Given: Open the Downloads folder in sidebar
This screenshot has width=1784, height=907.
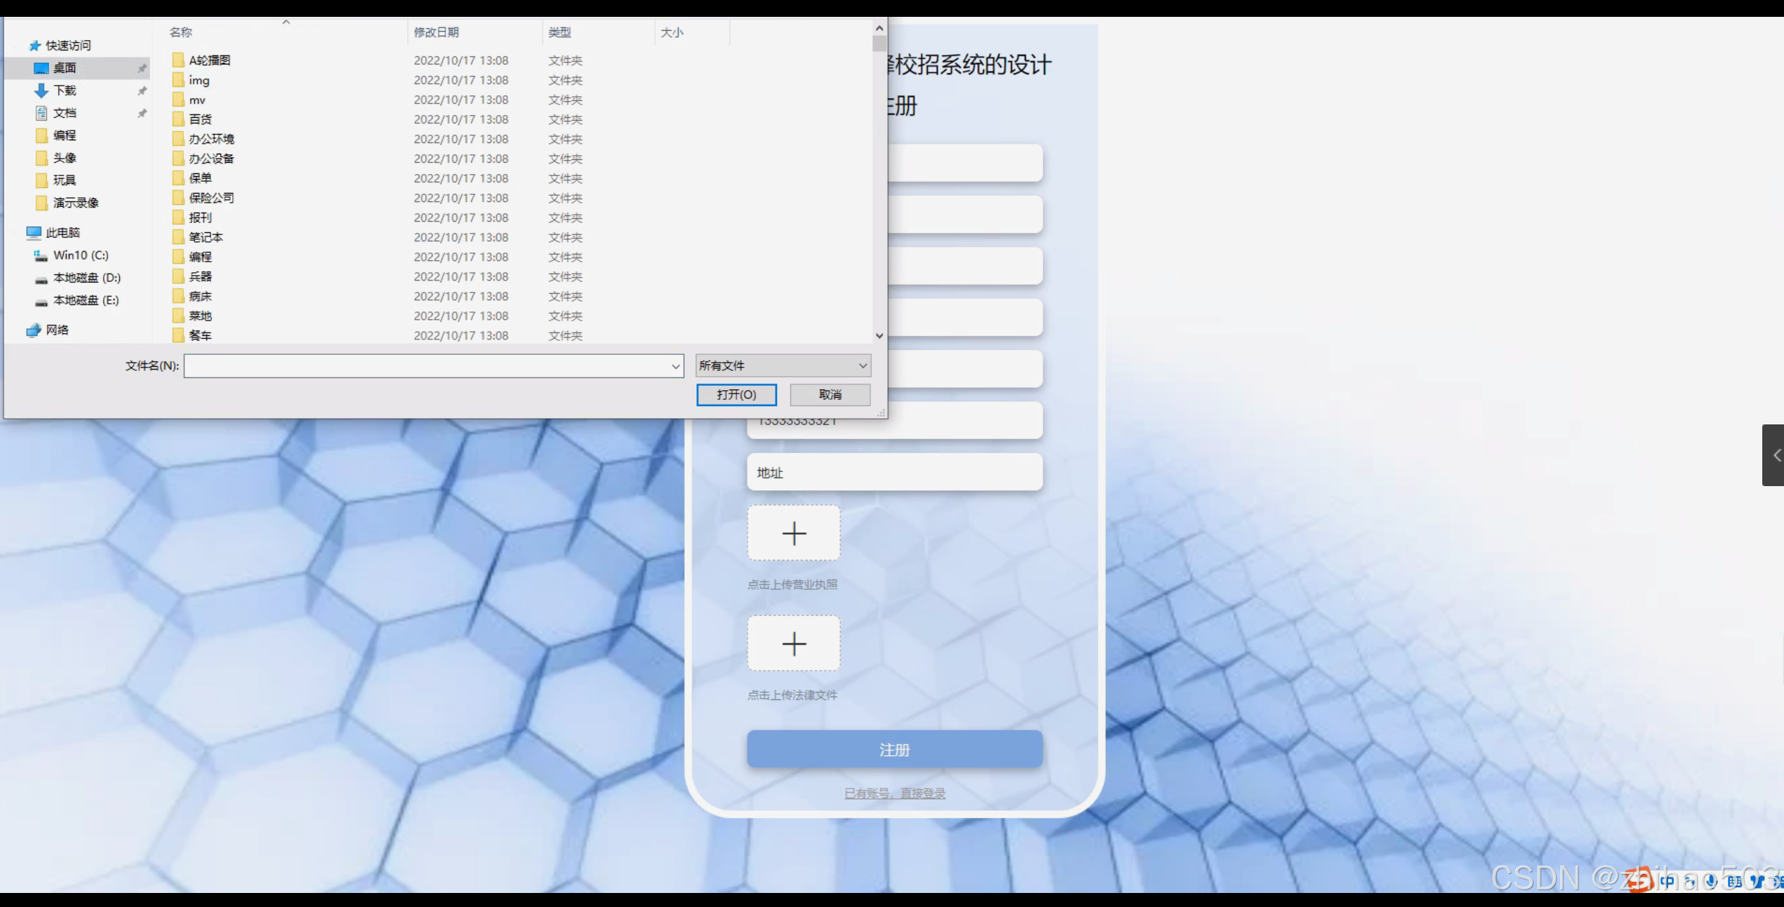Looking at the screenshot, I should [x=65, y=90].
